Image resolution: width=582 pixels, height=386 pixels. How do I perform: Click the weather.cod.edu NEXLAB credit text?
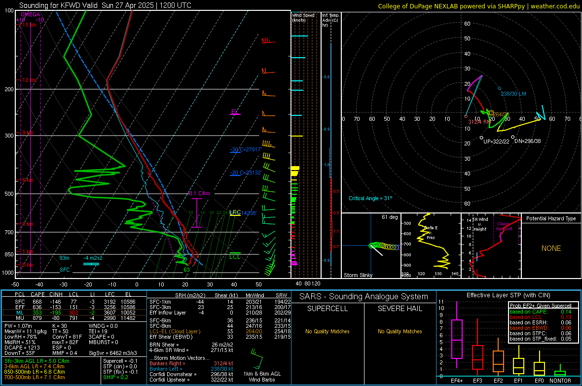click(478, 6)
